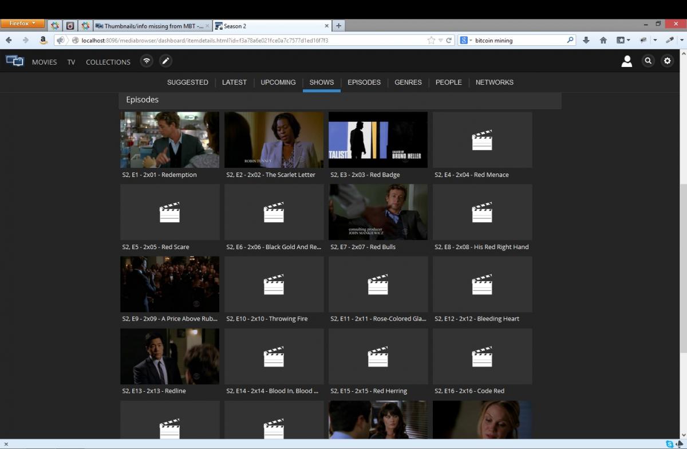This screenshot has height=449, width=687.
Task: Click the Rose-Colored Glasses clapperboard placeholder
Action: click(x=378, y=284)
